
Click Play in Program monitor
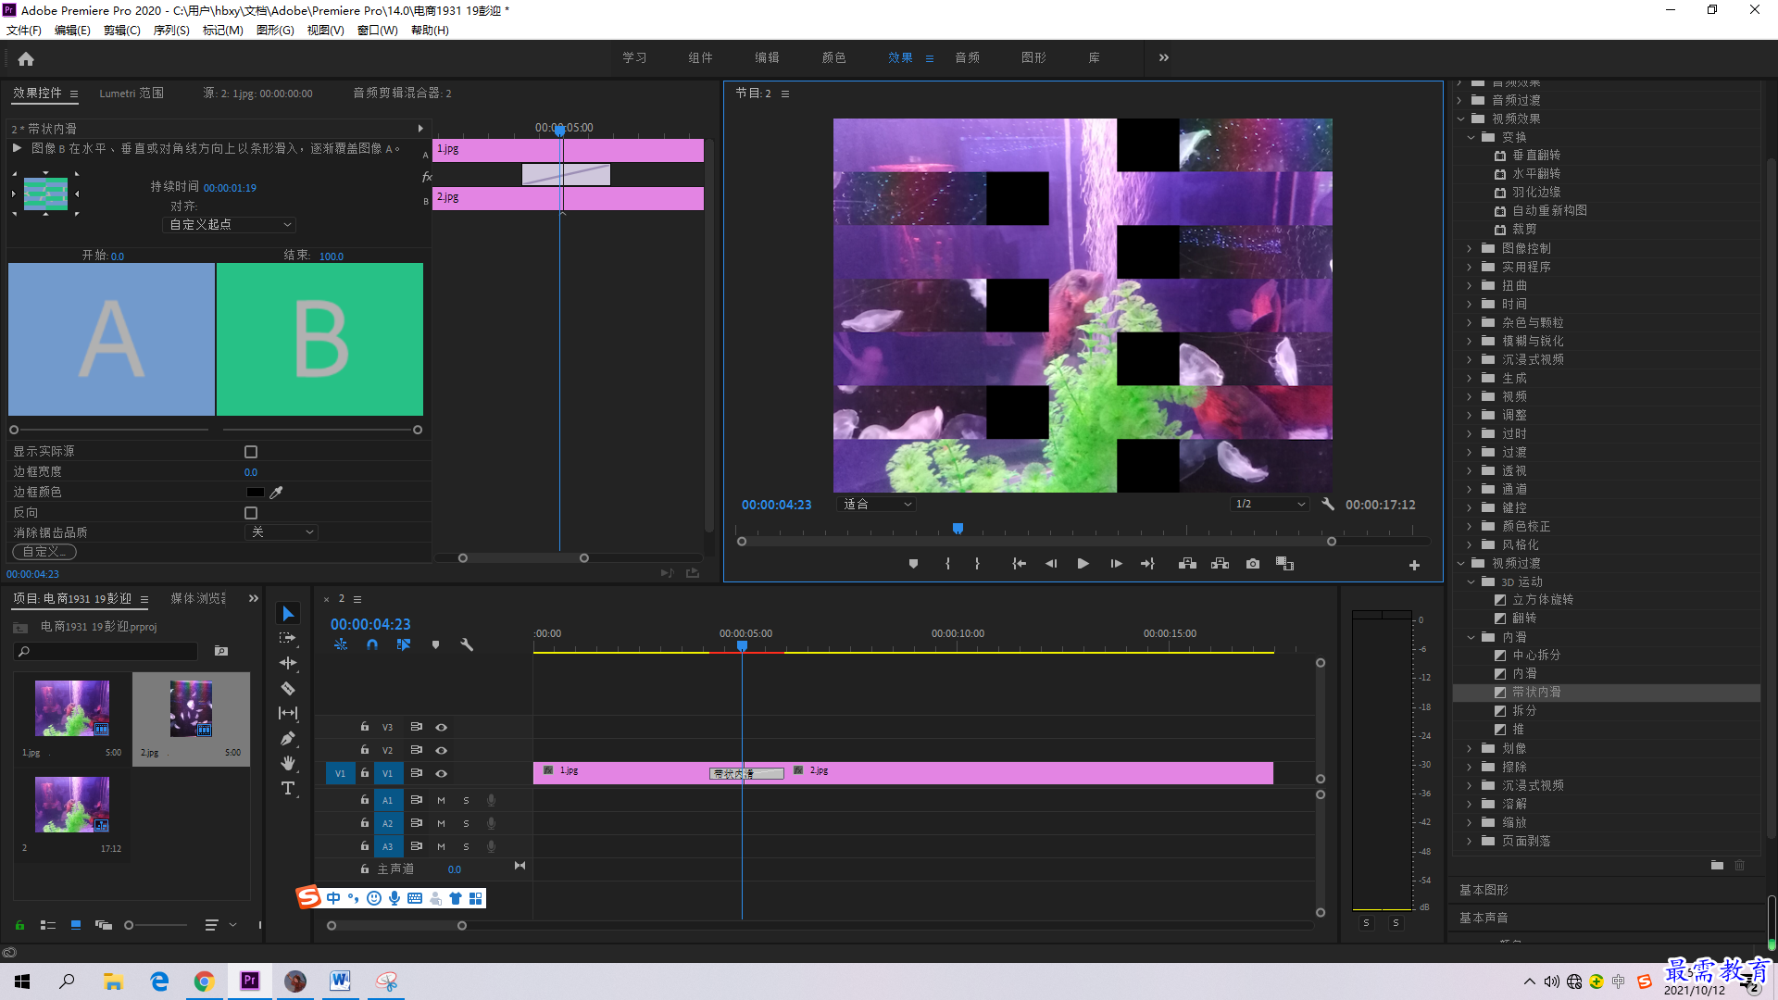tap(1083, 564)
